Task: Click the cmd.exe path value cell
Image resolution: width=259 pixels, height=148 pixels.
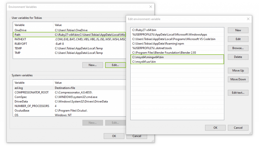Action: pyautogui.click(x=76, y=97)
